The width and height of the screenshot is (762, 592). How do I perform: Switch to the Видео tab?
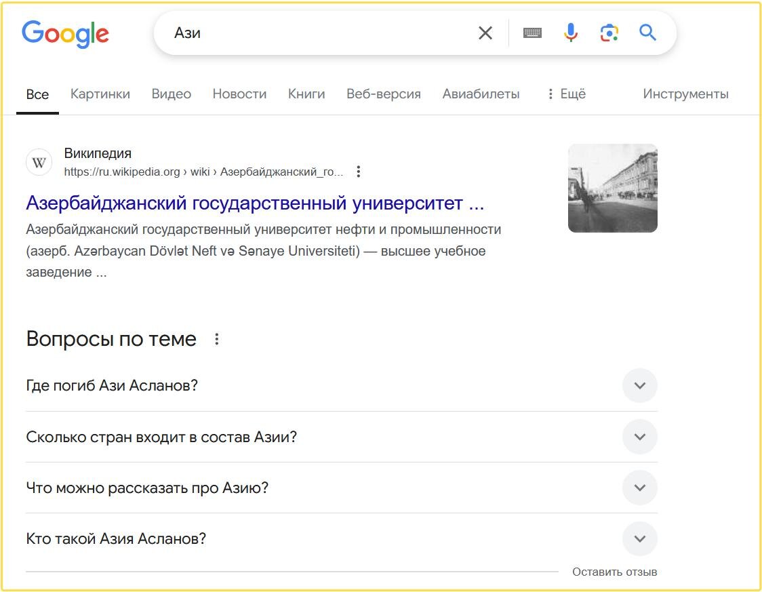tap(171, 94)
